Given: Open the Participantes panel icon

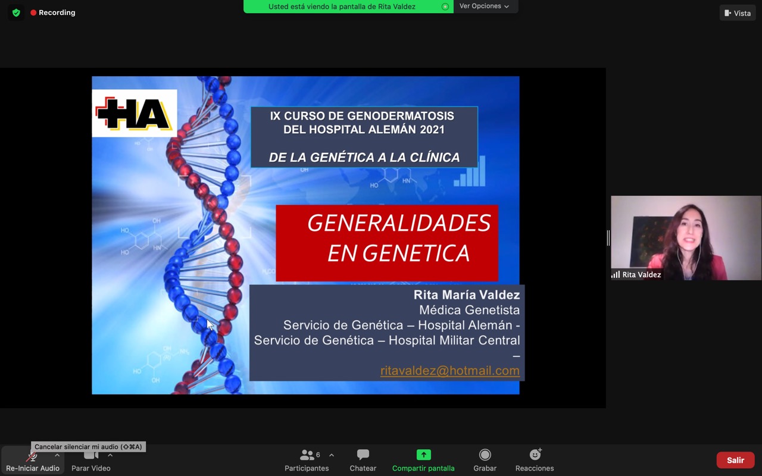Looking at the screenshot, I should [307, 455].
